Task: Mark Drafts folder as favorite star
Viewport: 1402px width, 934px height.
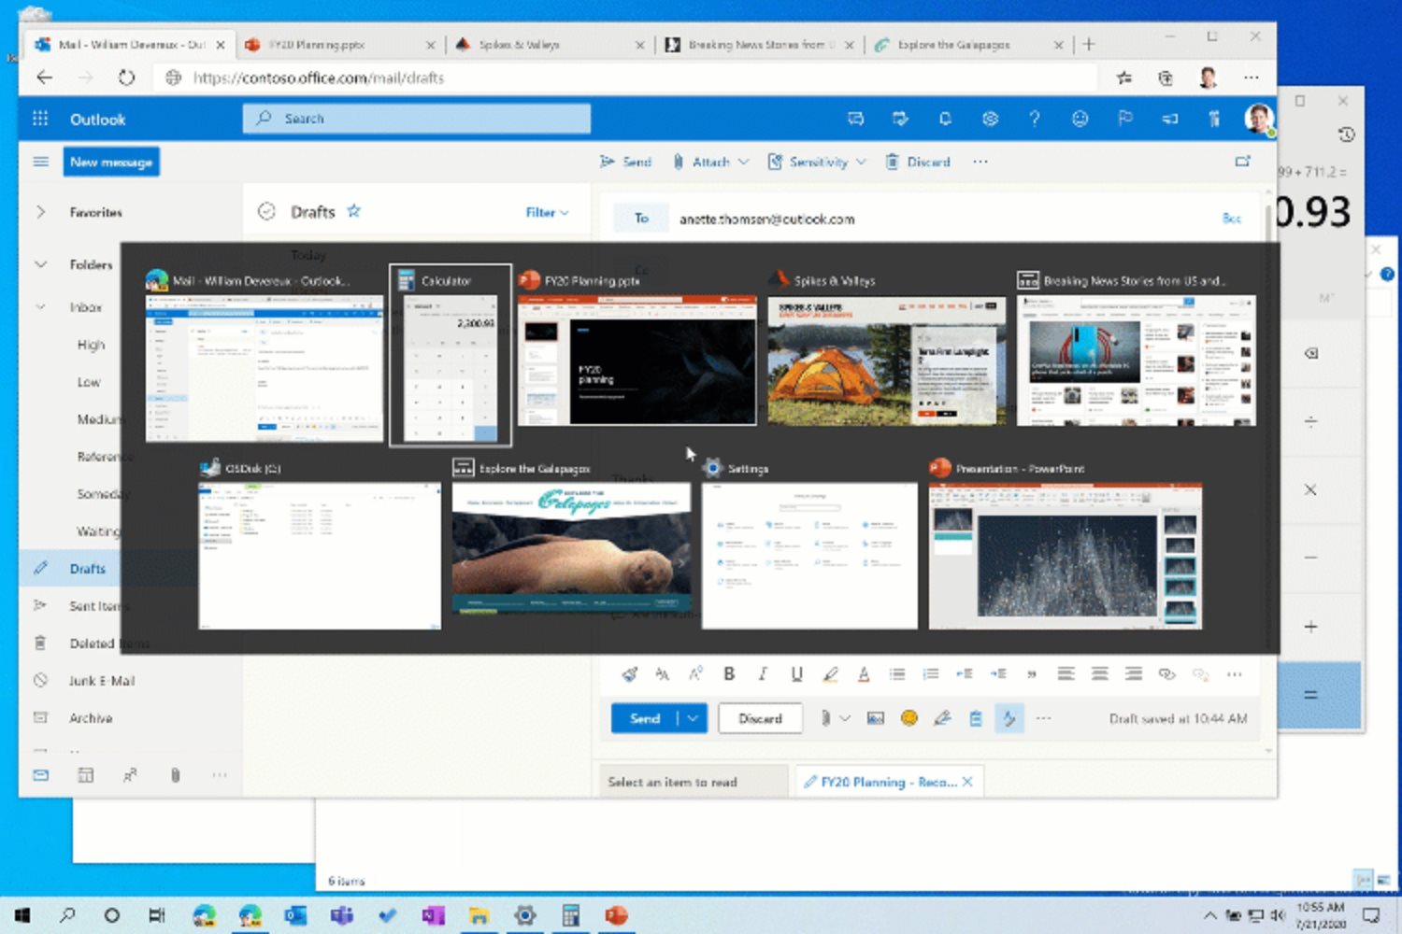Action: click(353, 211)
